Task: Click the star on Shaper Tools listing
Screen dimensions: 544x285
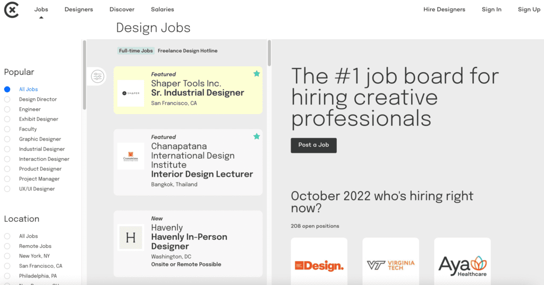Action: tap(257, 73)
